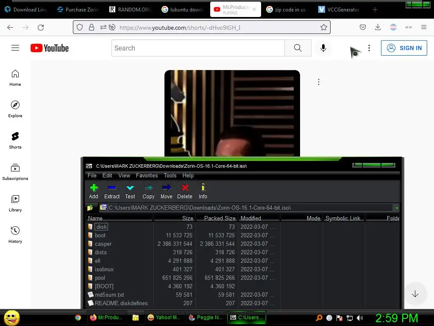The width and height of the screenshot is (434, 326).
Task: Select the dists folder row
Action: point(242,252)
